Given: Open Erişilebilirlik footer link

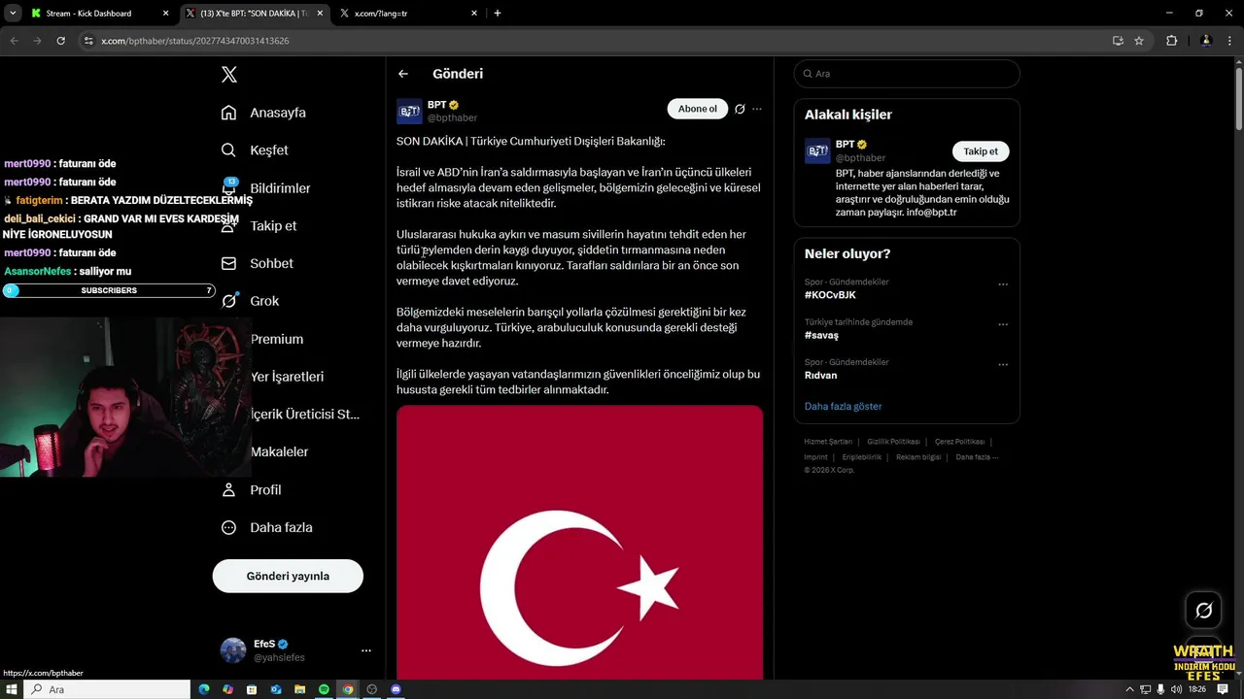Looking at the screenshot, I should [x=862, y=457].
